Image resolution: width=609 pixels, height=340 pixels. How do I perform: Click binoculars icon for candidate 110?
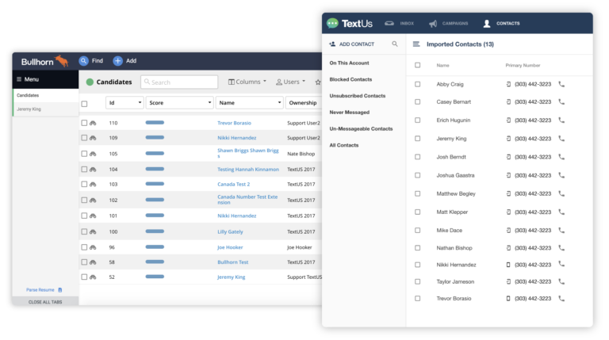[x=93, y=123]
